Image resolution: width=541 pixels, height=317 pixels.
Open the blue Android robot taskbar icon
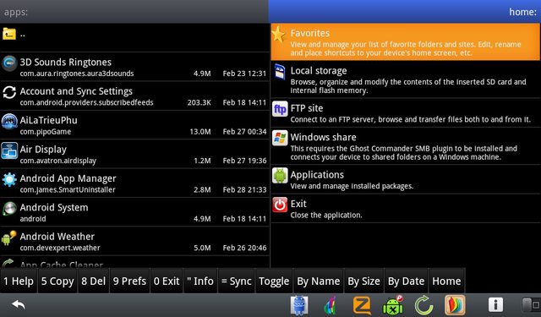click(299, 305)
